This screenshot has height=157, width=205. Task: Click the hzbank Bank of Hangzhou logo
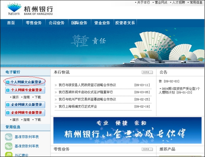coord(30,9)
